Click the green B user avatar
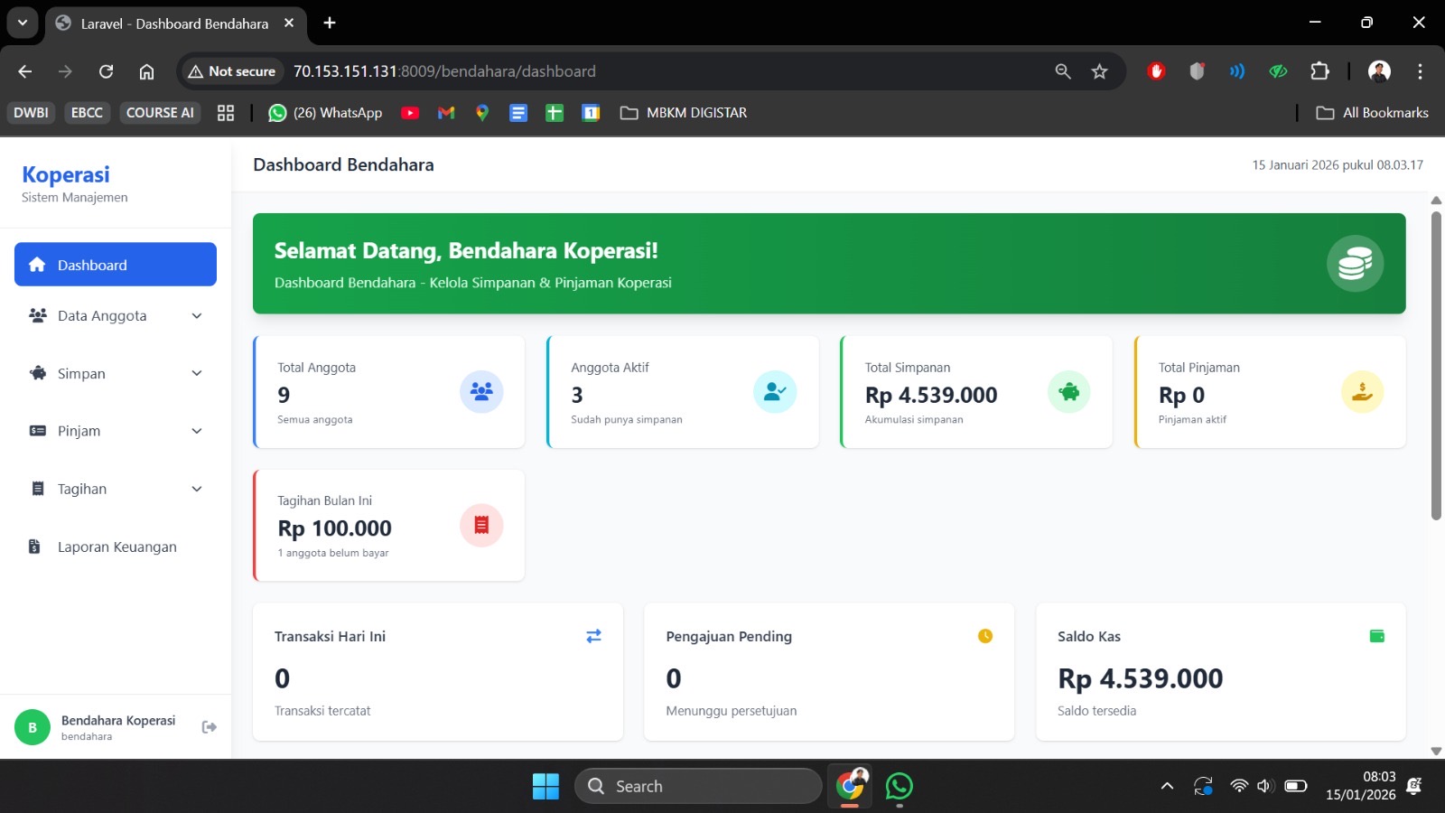This screenshot has height=813, width=1445. 33,727
